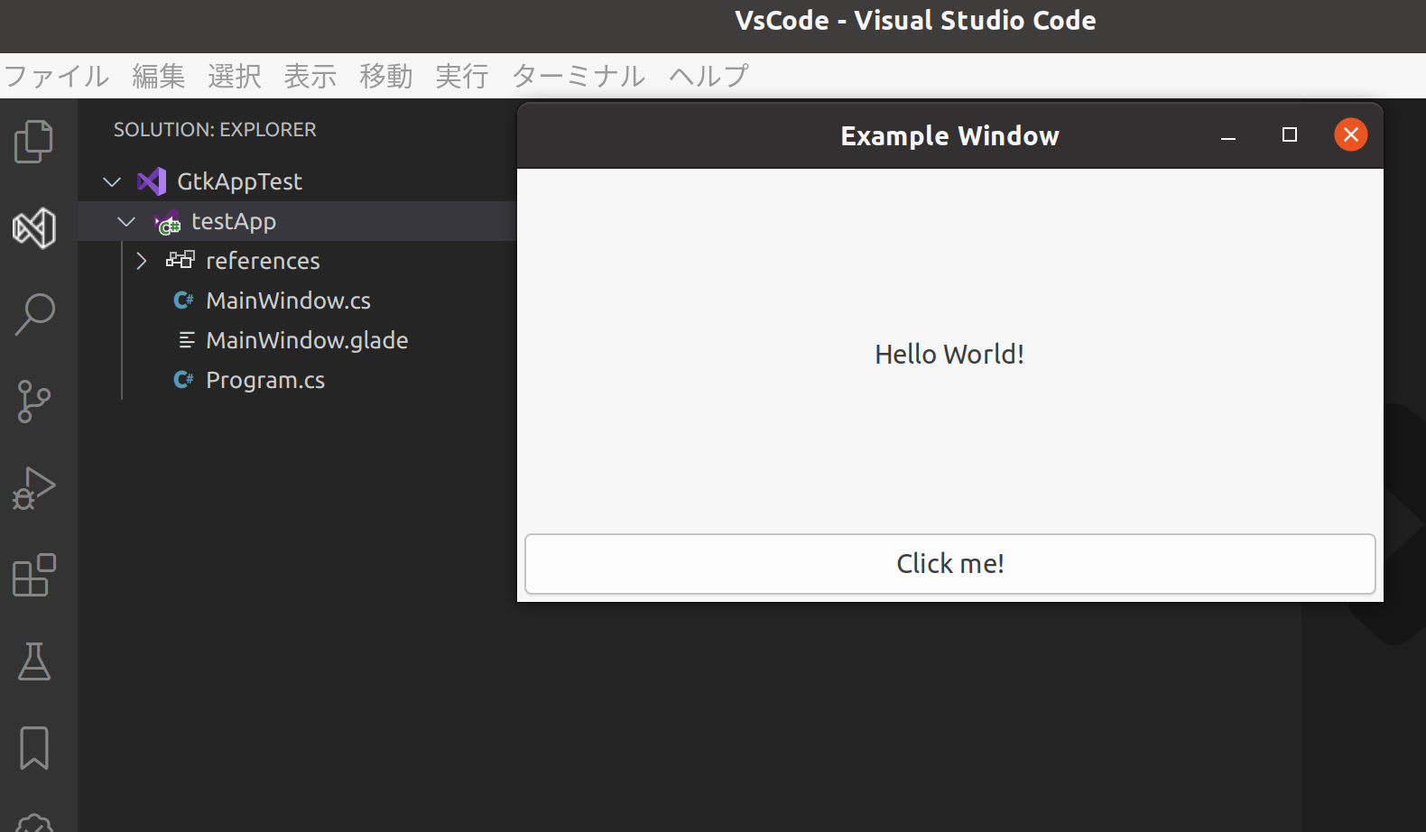Select MainWindow.glade in the tree

[x=307, y=340]
